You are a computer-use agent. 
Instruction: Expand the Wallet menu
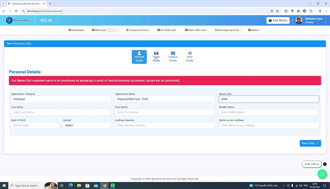point(255,30)
